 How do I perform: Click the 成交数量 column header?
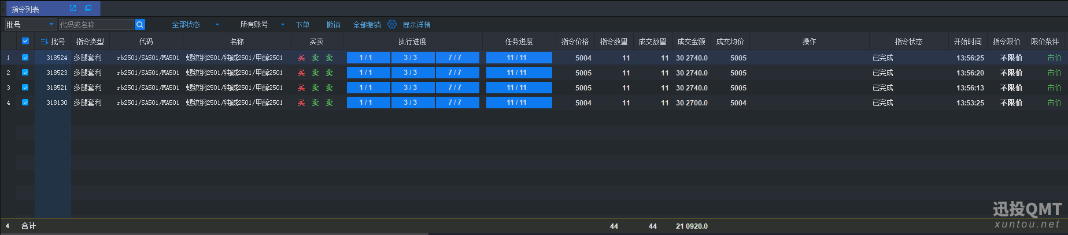click(653, 41)
